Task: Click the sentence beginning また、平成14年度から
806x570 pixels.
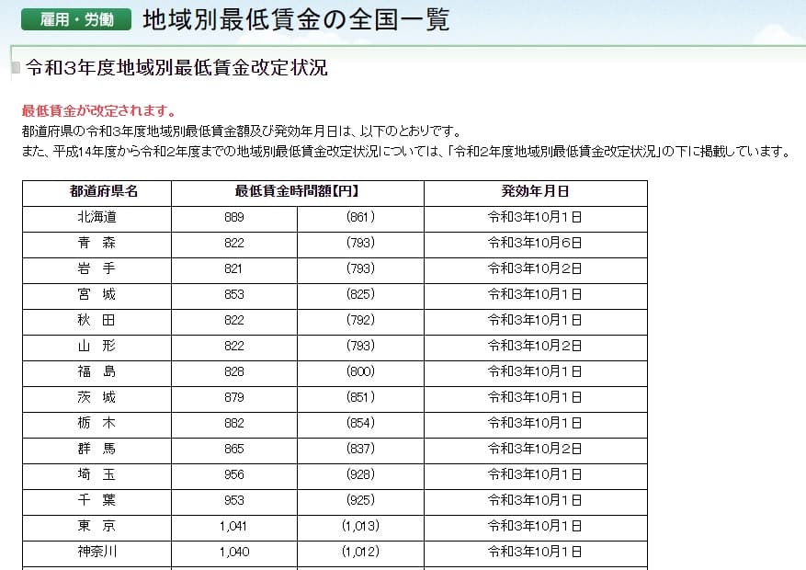Action: [406, 151]
